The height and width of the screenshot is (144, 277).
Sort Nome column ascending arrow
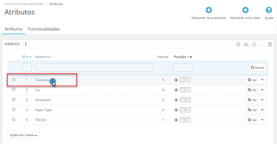tap(50, 57)
